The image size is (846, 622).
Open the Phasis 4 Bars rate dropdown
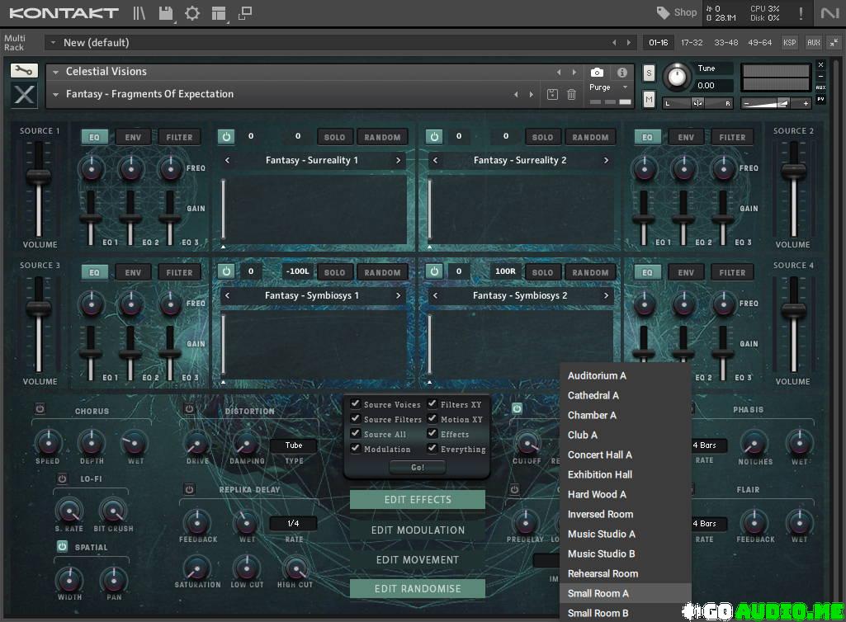708,445
